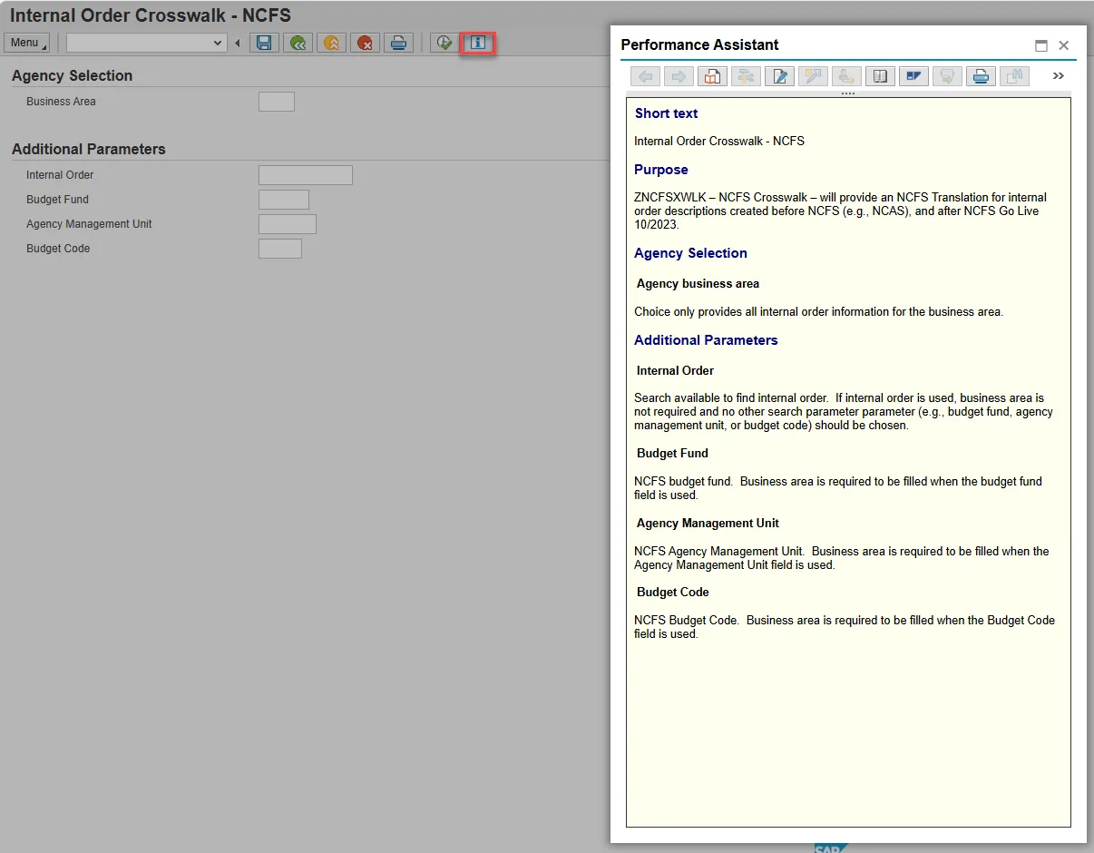Screen dimensions: 1094x853
Task: Collapse command field with left triangle
Action: point(238,43)
